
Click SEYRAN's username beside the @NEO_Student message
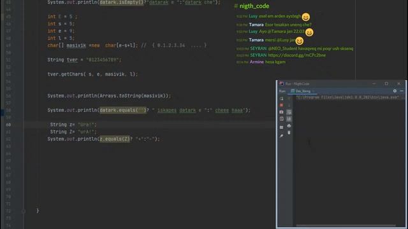click(x=258, y=48)
